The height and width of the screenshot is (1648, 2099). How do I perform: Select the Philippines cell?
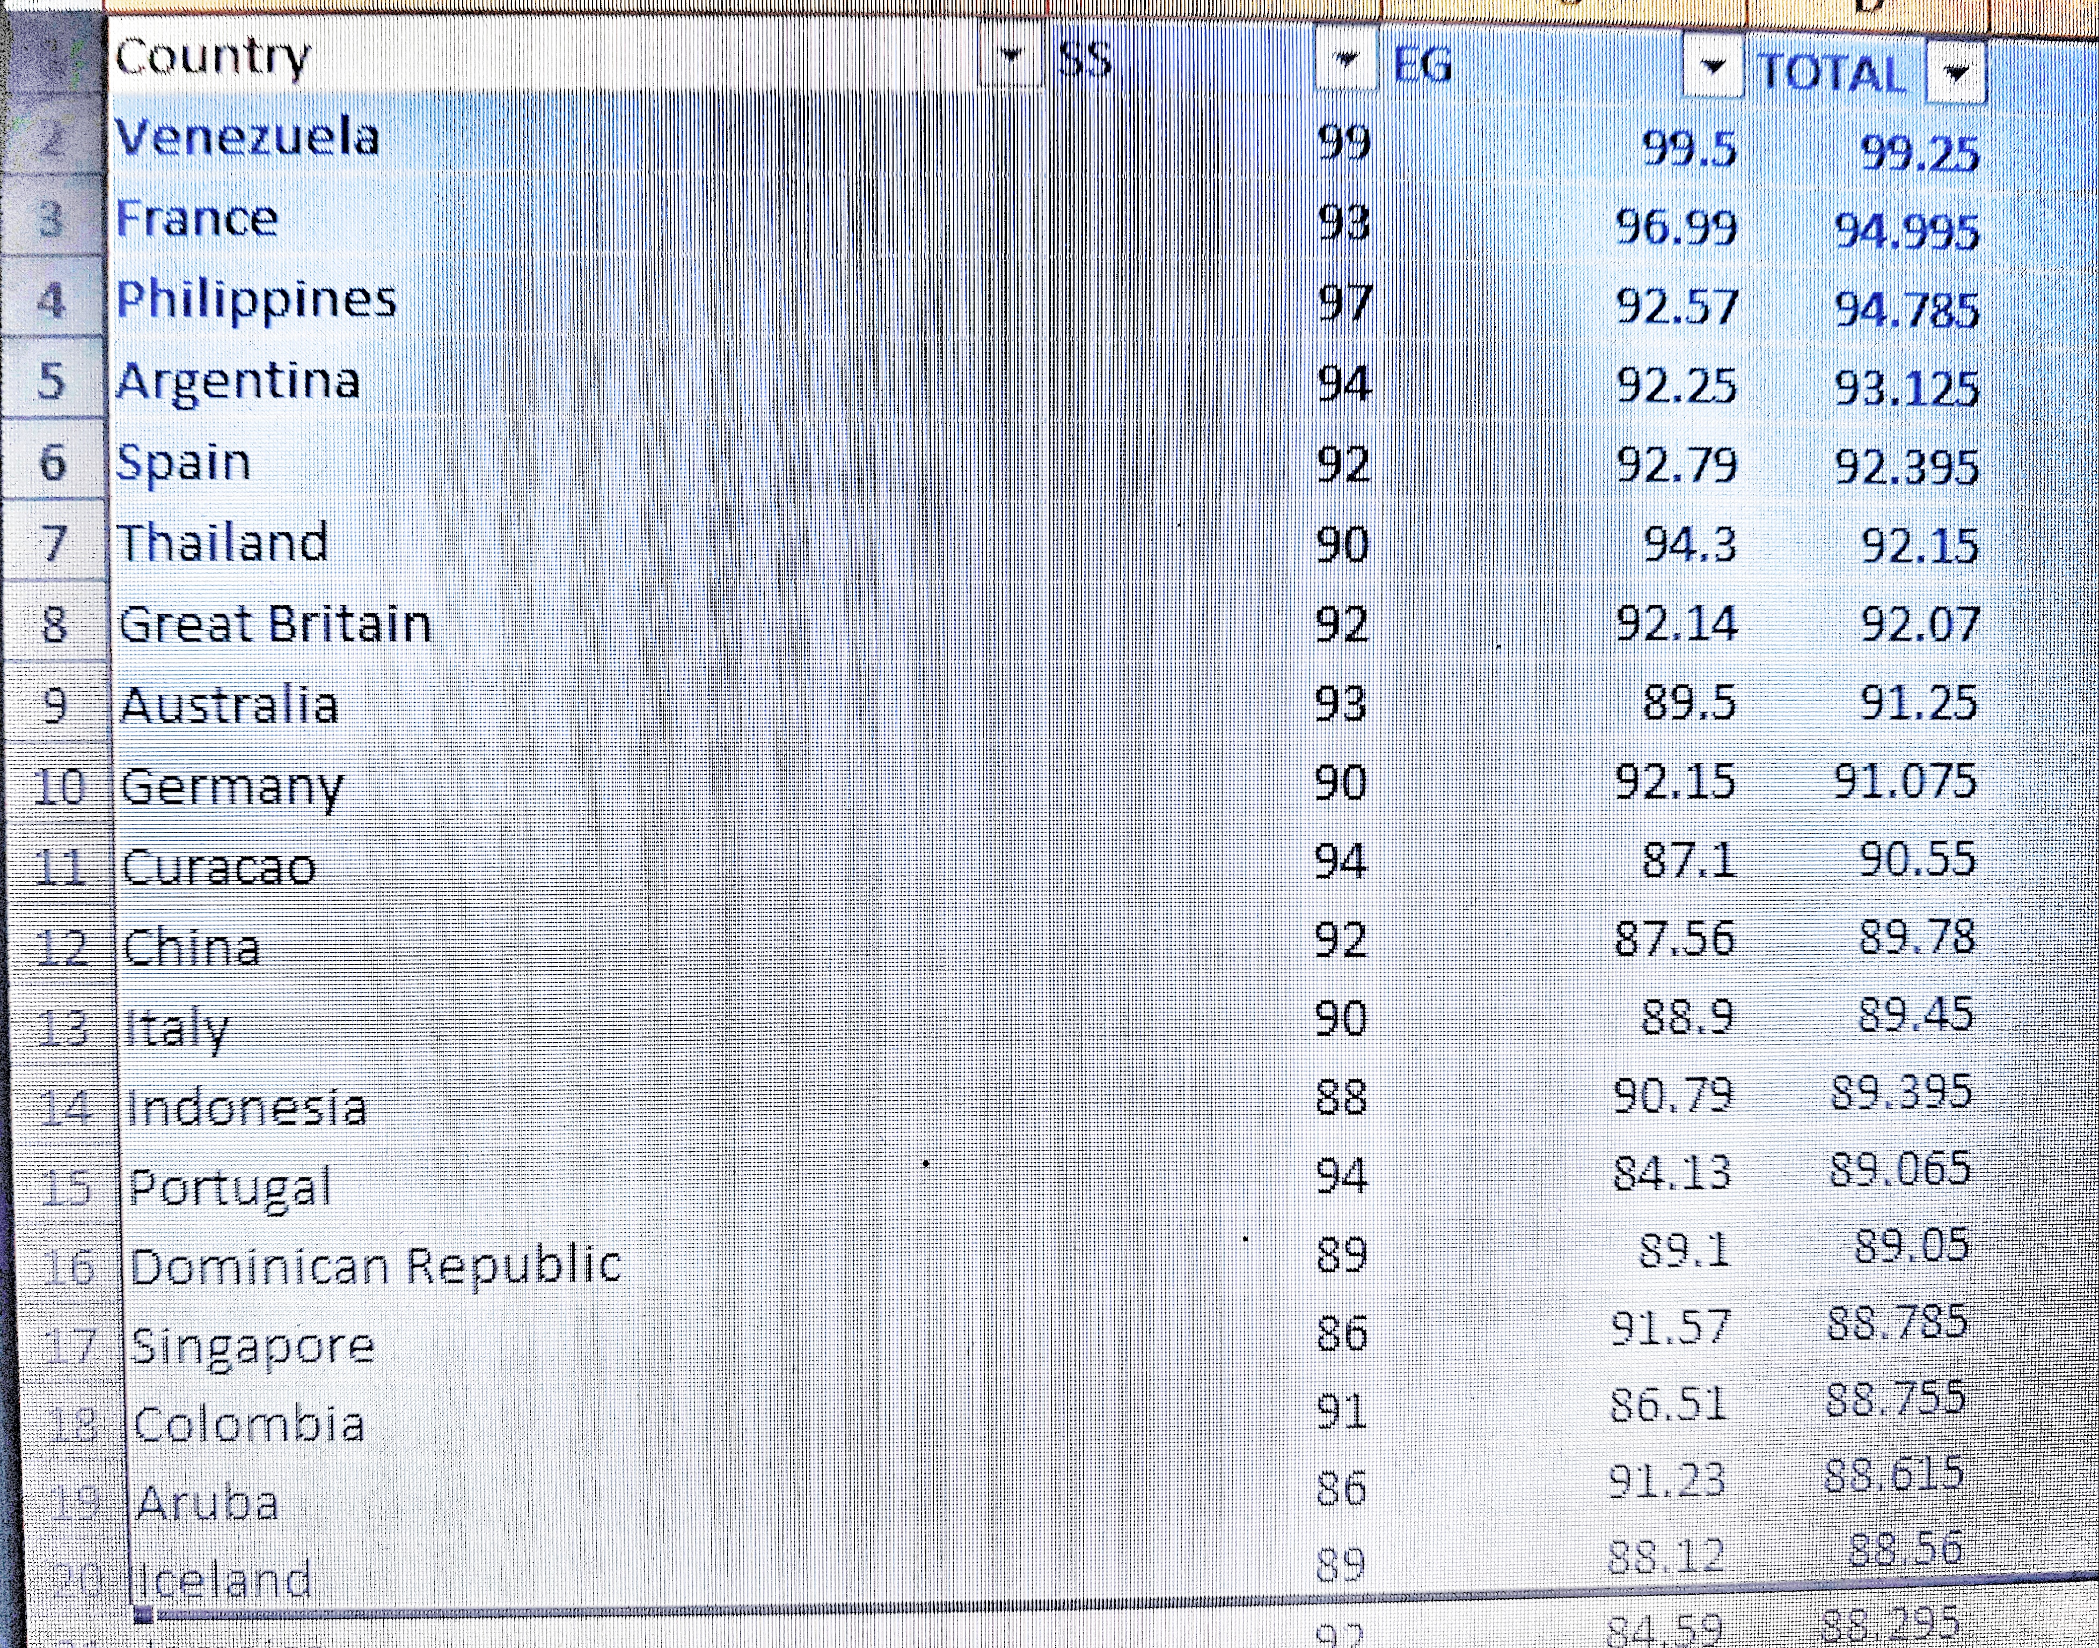coord(257,300)
